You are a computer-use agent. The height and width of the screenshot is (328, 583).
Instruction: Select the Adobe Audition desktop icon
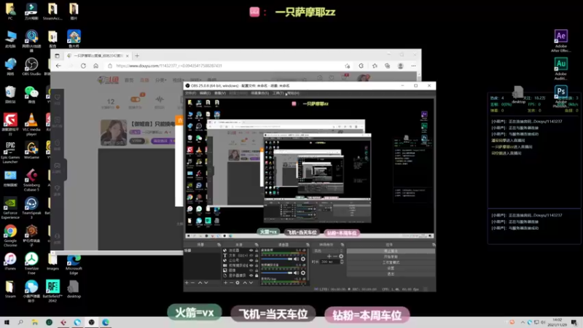coord(560,69)
